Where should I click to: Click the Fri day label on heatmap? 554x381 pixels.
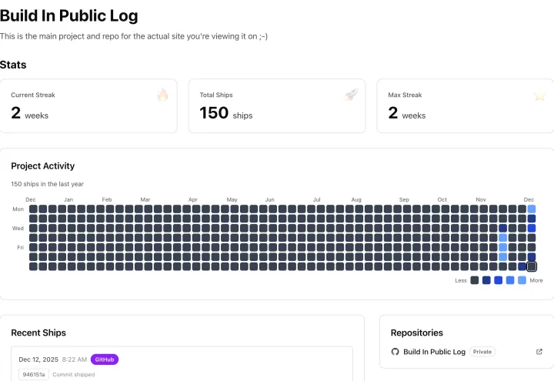[x=21, y=247]
